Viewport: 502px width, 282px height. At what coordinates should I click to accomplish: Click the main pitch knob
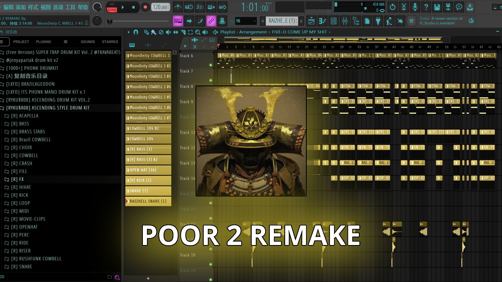[97, 21]
